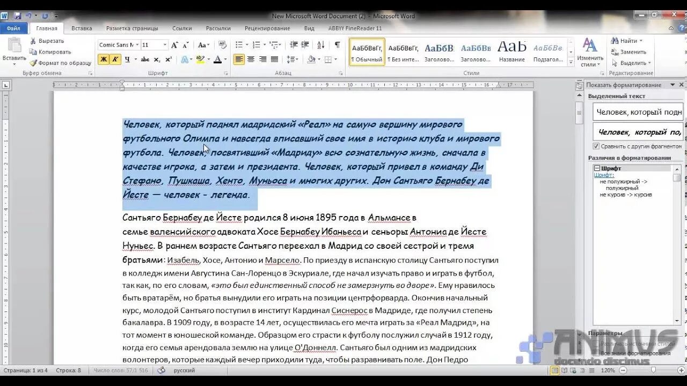Click Изменить стили button
This screenshot has height=386, width=687.
(590, 52)
